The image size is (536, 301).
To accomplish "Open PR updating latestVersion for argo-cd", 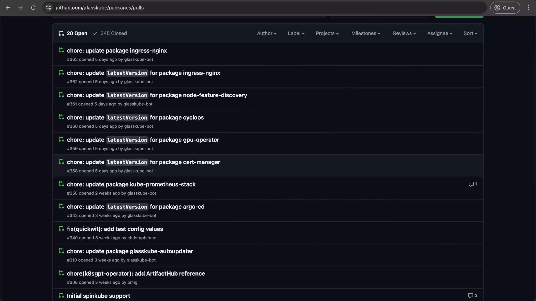I will [136, 207].
